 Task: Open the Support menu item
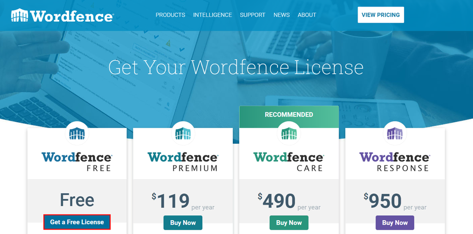pyautogui.click(x=253, y=15)
